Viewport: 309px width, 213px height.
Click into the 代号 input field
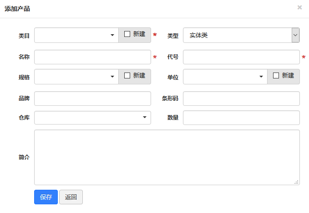pyautogui.click(x=241, y=57)
